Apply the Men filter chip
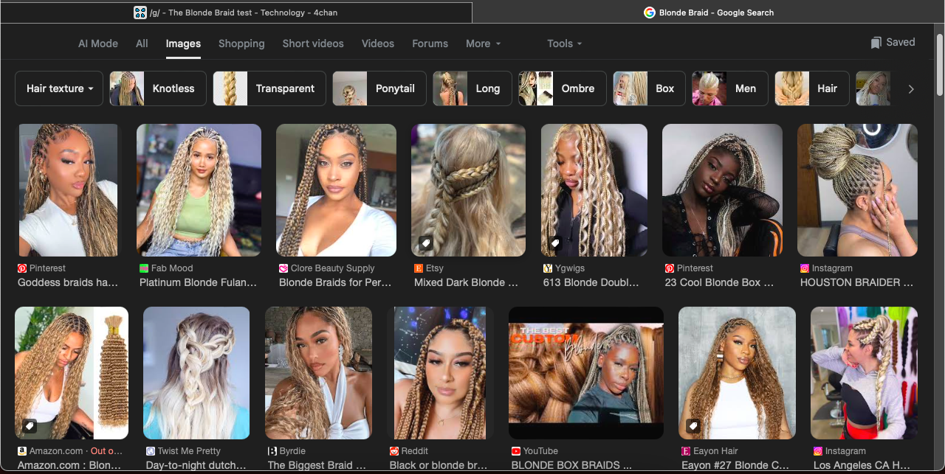Screen dimensions: 945x474 (x=730, y=88)
